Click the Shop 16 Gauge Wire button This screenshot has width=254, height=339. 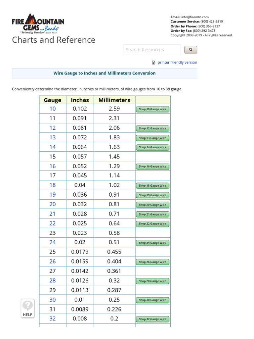pyautogui.click(x=152, y=167)
